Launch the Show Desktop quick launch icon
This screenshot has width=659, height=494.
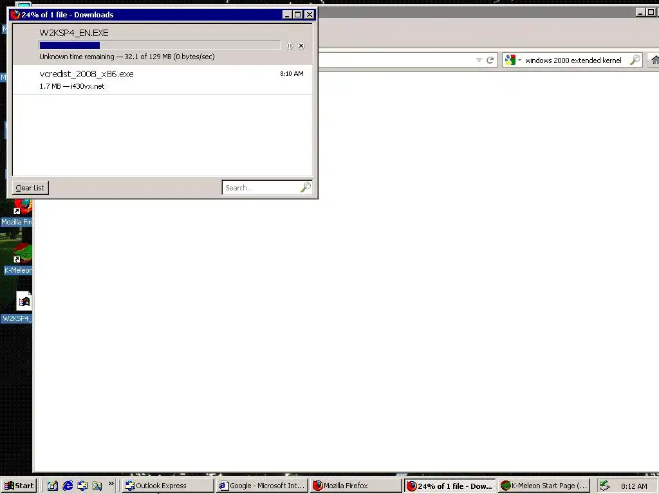pyautogui.click(x=53, y=486)
